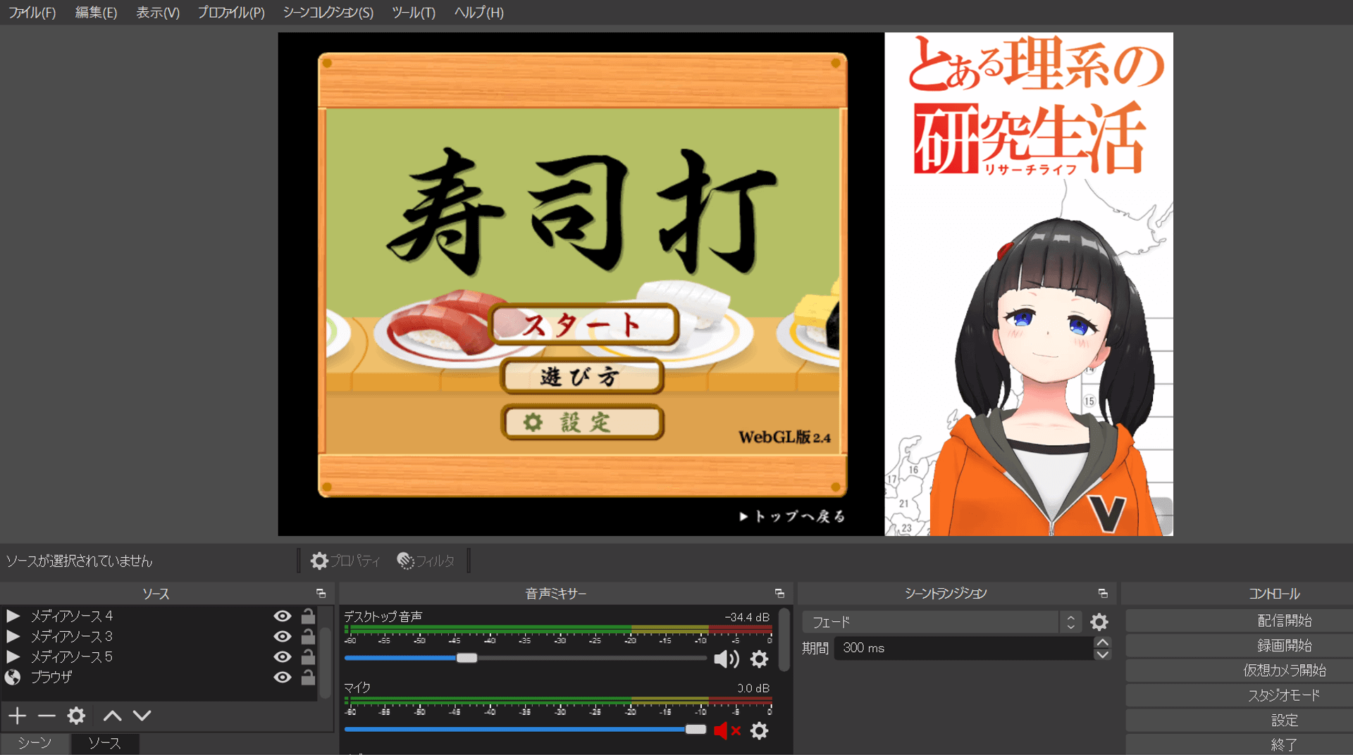Viewport: 1353px width, 755px height.
Task: Open source properties gear in sources toolbar
Action: pyautogui.click(x=76, y=716)
